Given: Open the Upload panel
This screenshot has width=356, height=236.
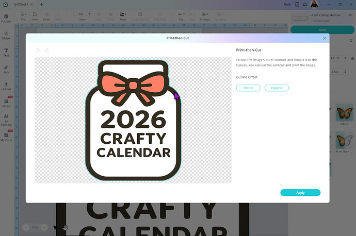Looking at the screenshot, I should coord(6,86).
